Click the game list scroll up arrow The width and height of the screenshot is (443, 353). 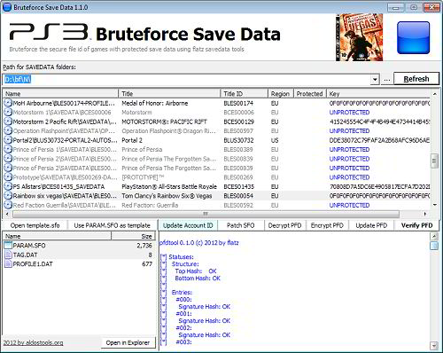point(434,94)
